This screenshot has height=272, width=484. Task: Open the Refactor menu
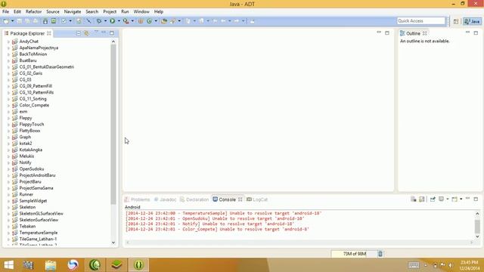click(x=33, y=11)
